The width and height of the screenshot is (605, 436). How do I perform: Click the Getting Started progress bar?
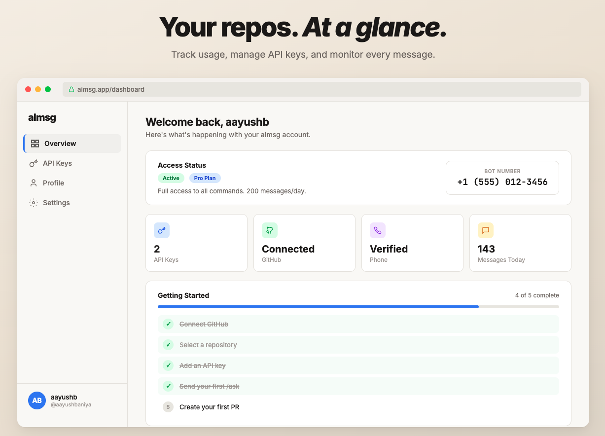pos(358,307)
